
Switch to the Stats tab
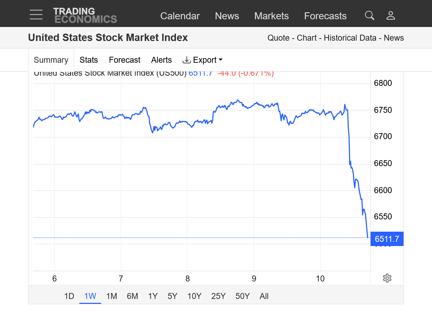(89, 60)
